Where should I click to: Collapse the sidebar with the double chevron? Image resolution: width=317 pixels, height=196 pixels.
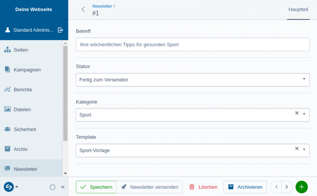pos(63,187)
